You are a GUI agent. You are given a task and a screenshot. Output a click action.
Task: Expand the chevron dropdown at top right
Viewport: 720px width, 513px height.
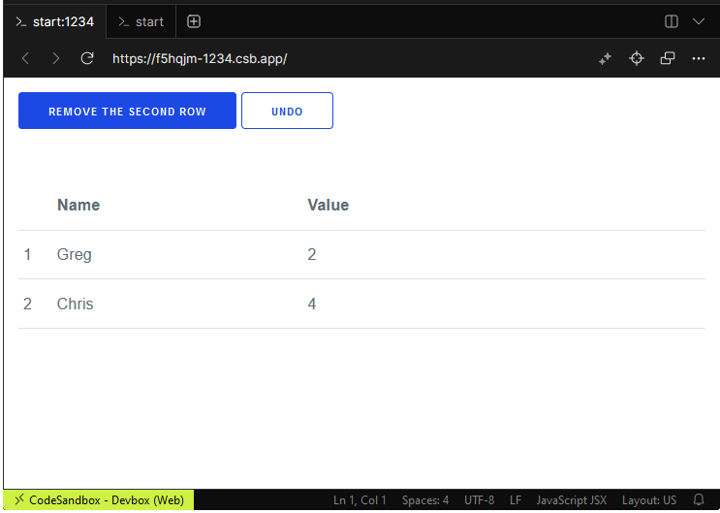tap(699, 21)
